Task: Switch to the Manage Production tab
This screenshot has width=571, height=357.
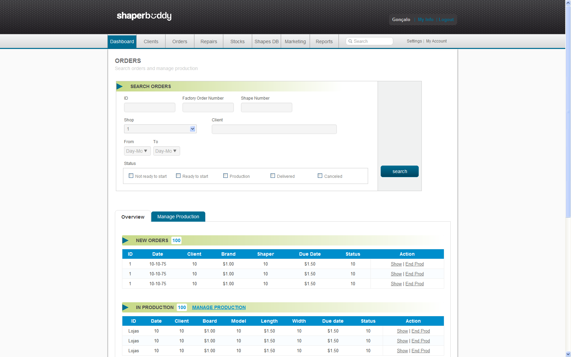Action: (178, 217)
